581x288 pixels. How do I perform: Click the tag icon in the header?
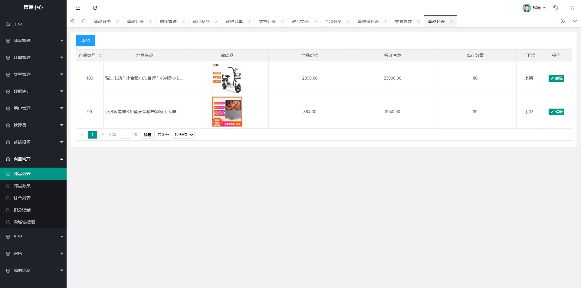pyautogui.click(x=556, y=8)
